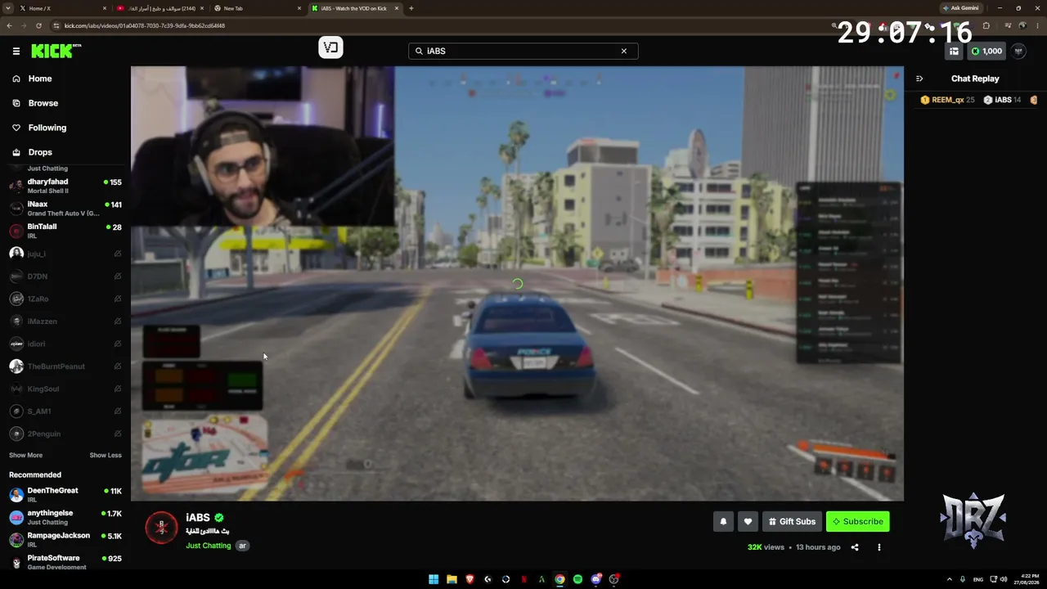
Task: Open the Chrome three-dot menu
Action: pos(1037,25)
